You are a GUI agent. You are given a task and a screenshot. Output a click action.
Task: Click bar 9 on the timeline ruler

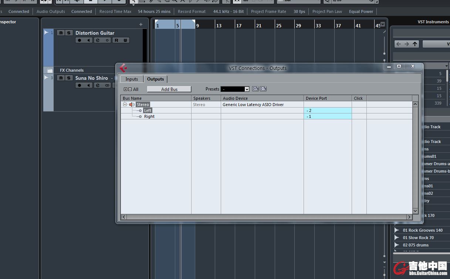coord(197,25)
